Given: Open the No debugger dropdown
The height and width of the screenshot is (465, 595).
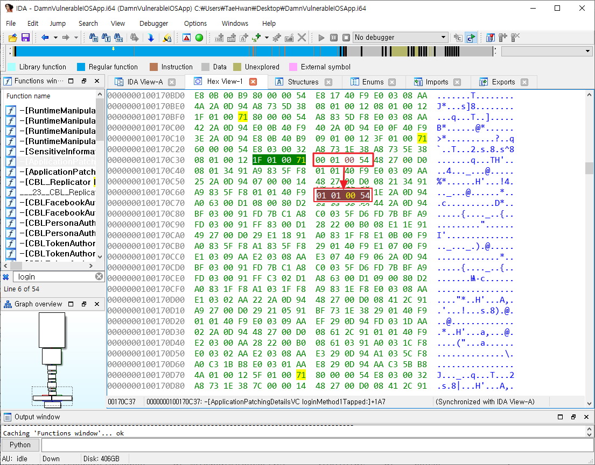Looking at the screenshot, I should pyautogui.click(x=400, y=38).
